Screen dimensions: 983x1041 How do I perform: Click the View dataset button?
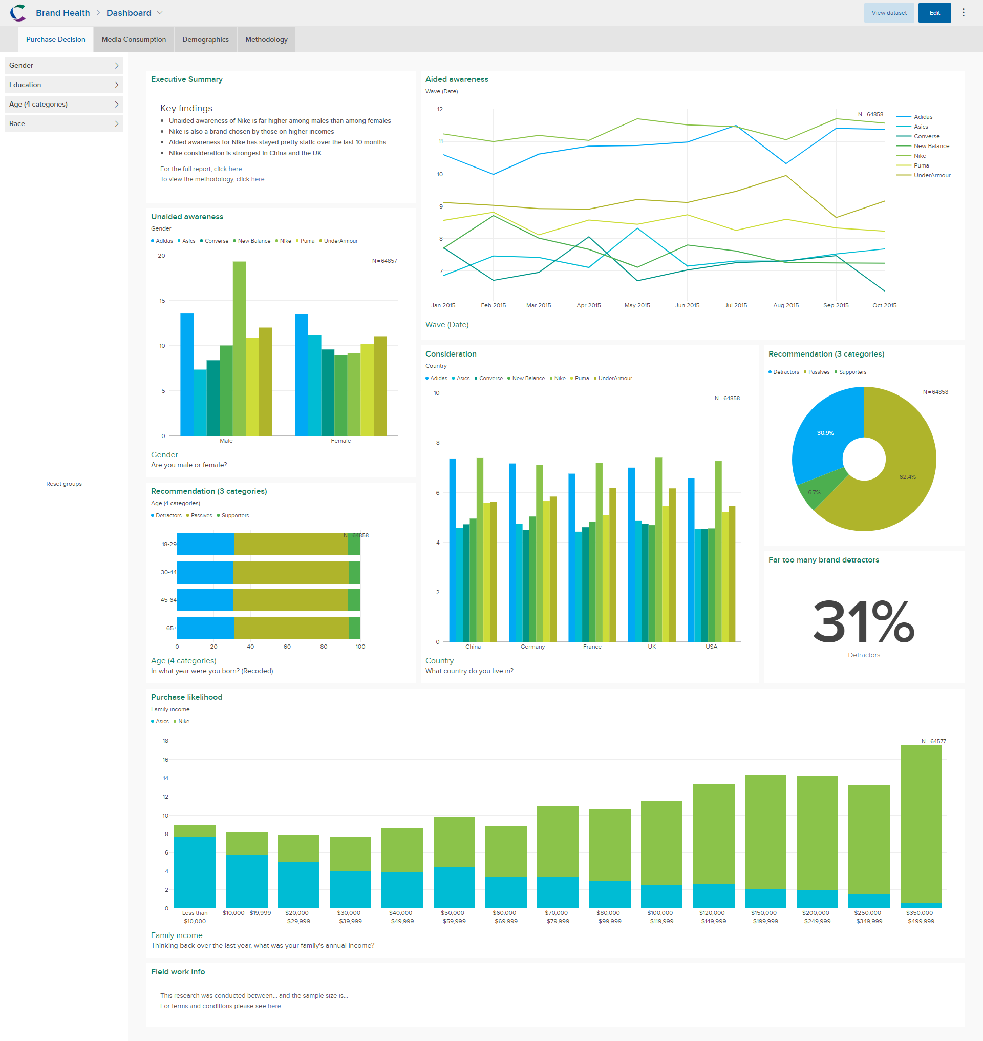click(889, 13)
